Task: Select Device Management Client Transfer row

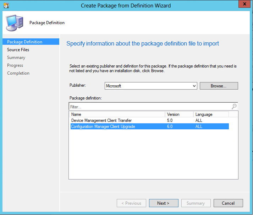Action: (x=150, y=120)
